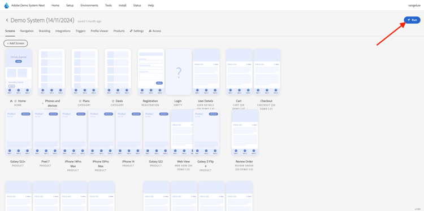Click the Adobe Demo System Next logo icon
The width and height of the screenshot is (424, 211).
point(6,6)
